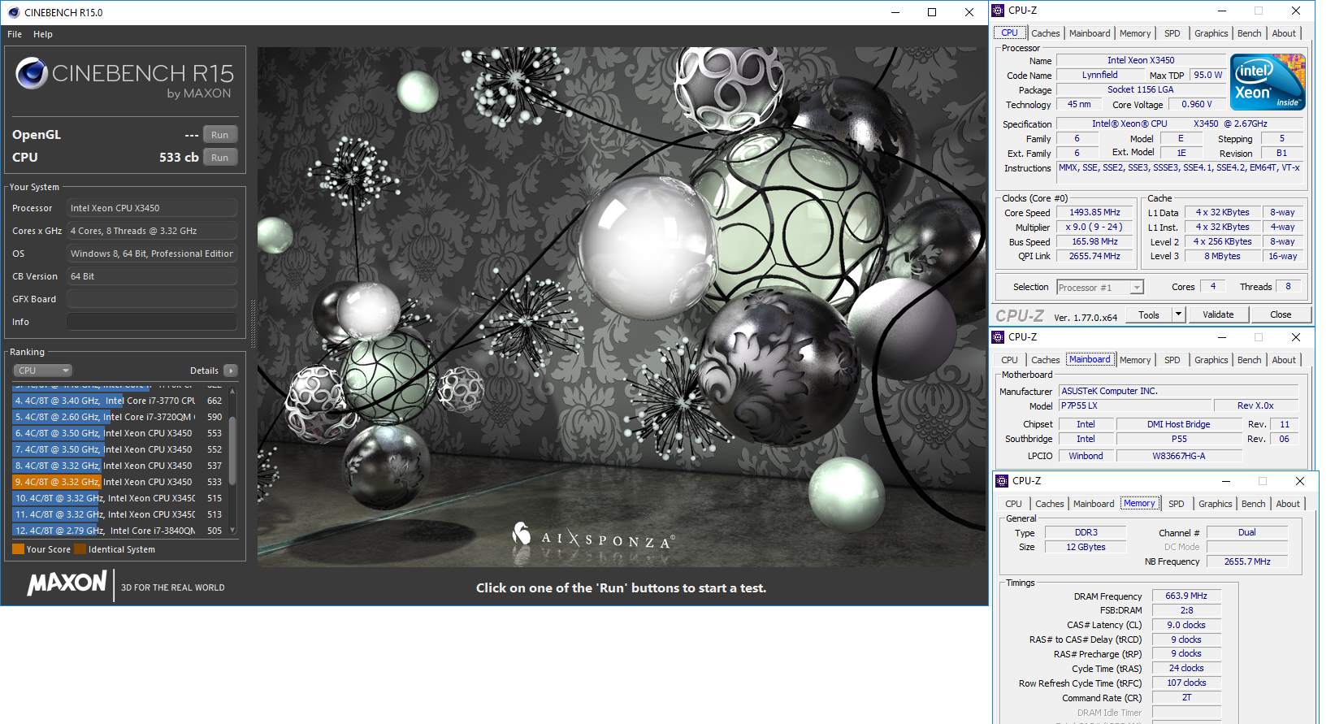
Task: Click the rendered benchmark scene image
Action: [622, 307]
